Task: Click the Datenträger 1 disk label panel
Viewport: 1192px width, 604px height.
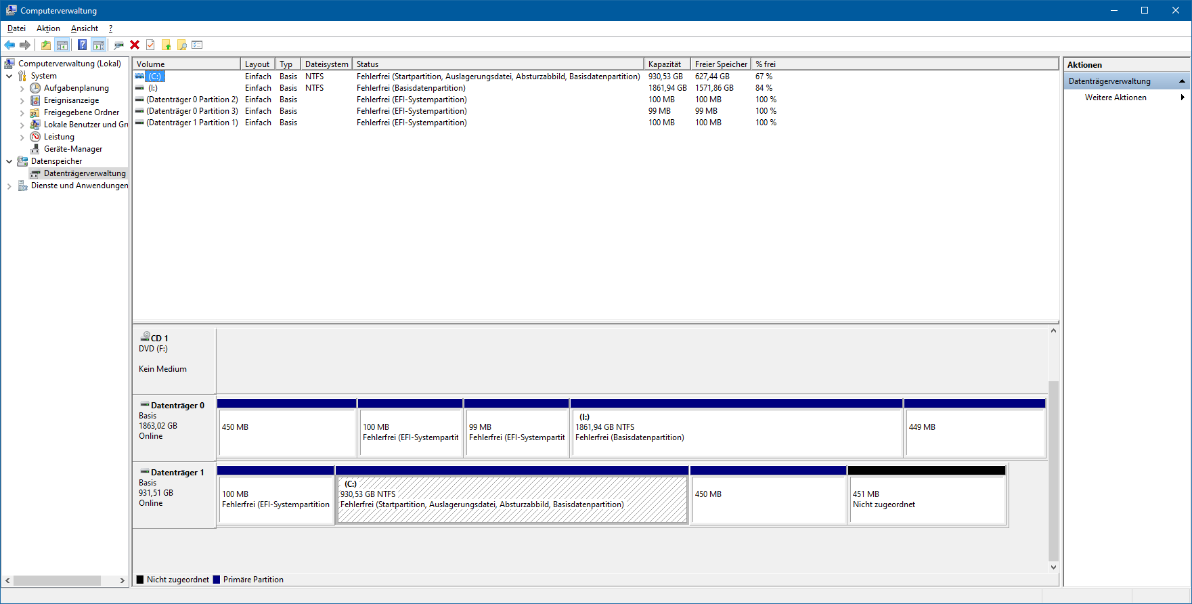Action: [175, 495]
